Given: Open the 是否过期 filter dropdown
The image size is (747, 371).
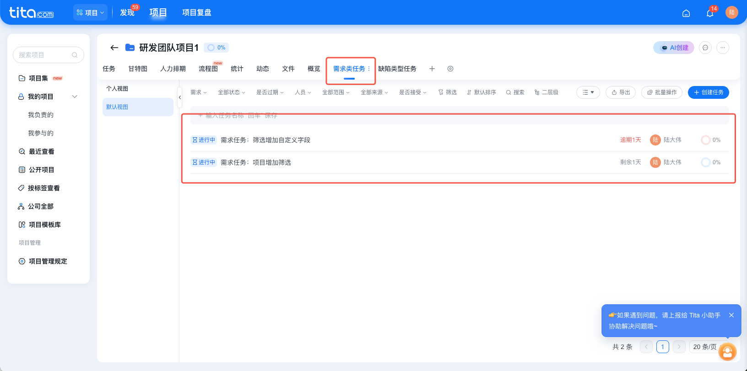Looking at the screenshot, I should pos(270,92).
